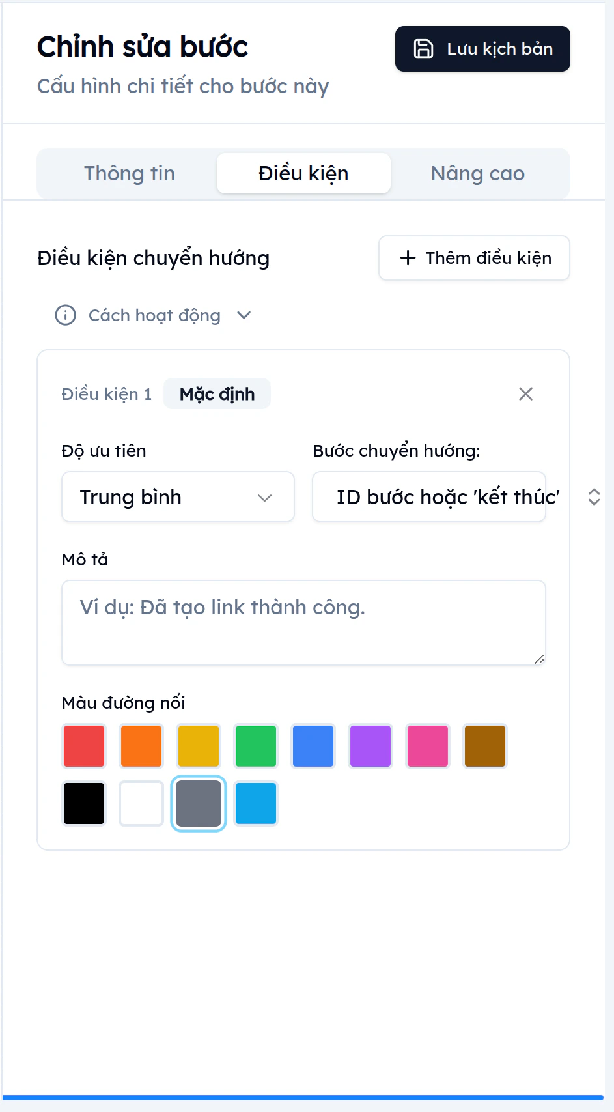Viewport: 614px width, 1112px height.
Task: Open the Nâng cao tab
Action: point(477,173)
